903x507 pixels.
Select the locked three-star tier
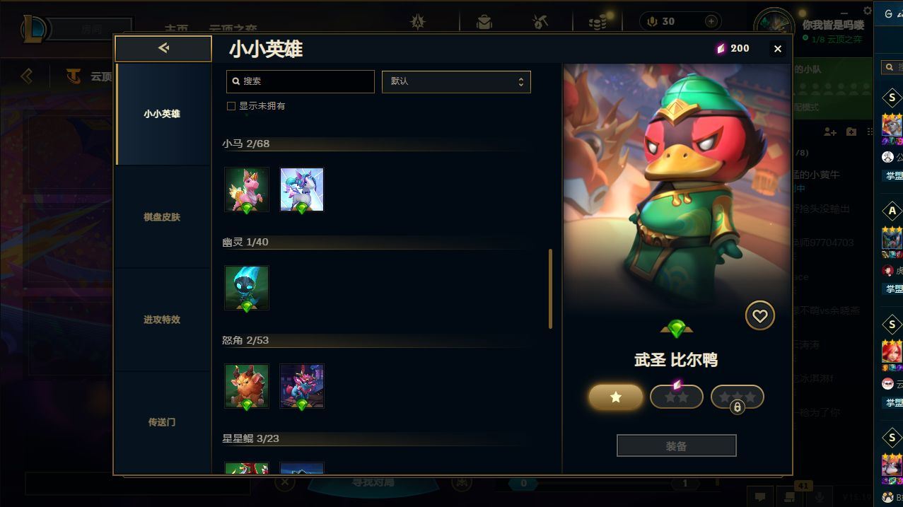click(x=738, y=397)
